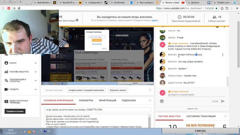Go to the browser home page

click(222, 8)
